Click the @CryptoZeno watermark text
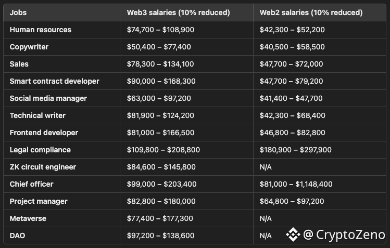 344,234
